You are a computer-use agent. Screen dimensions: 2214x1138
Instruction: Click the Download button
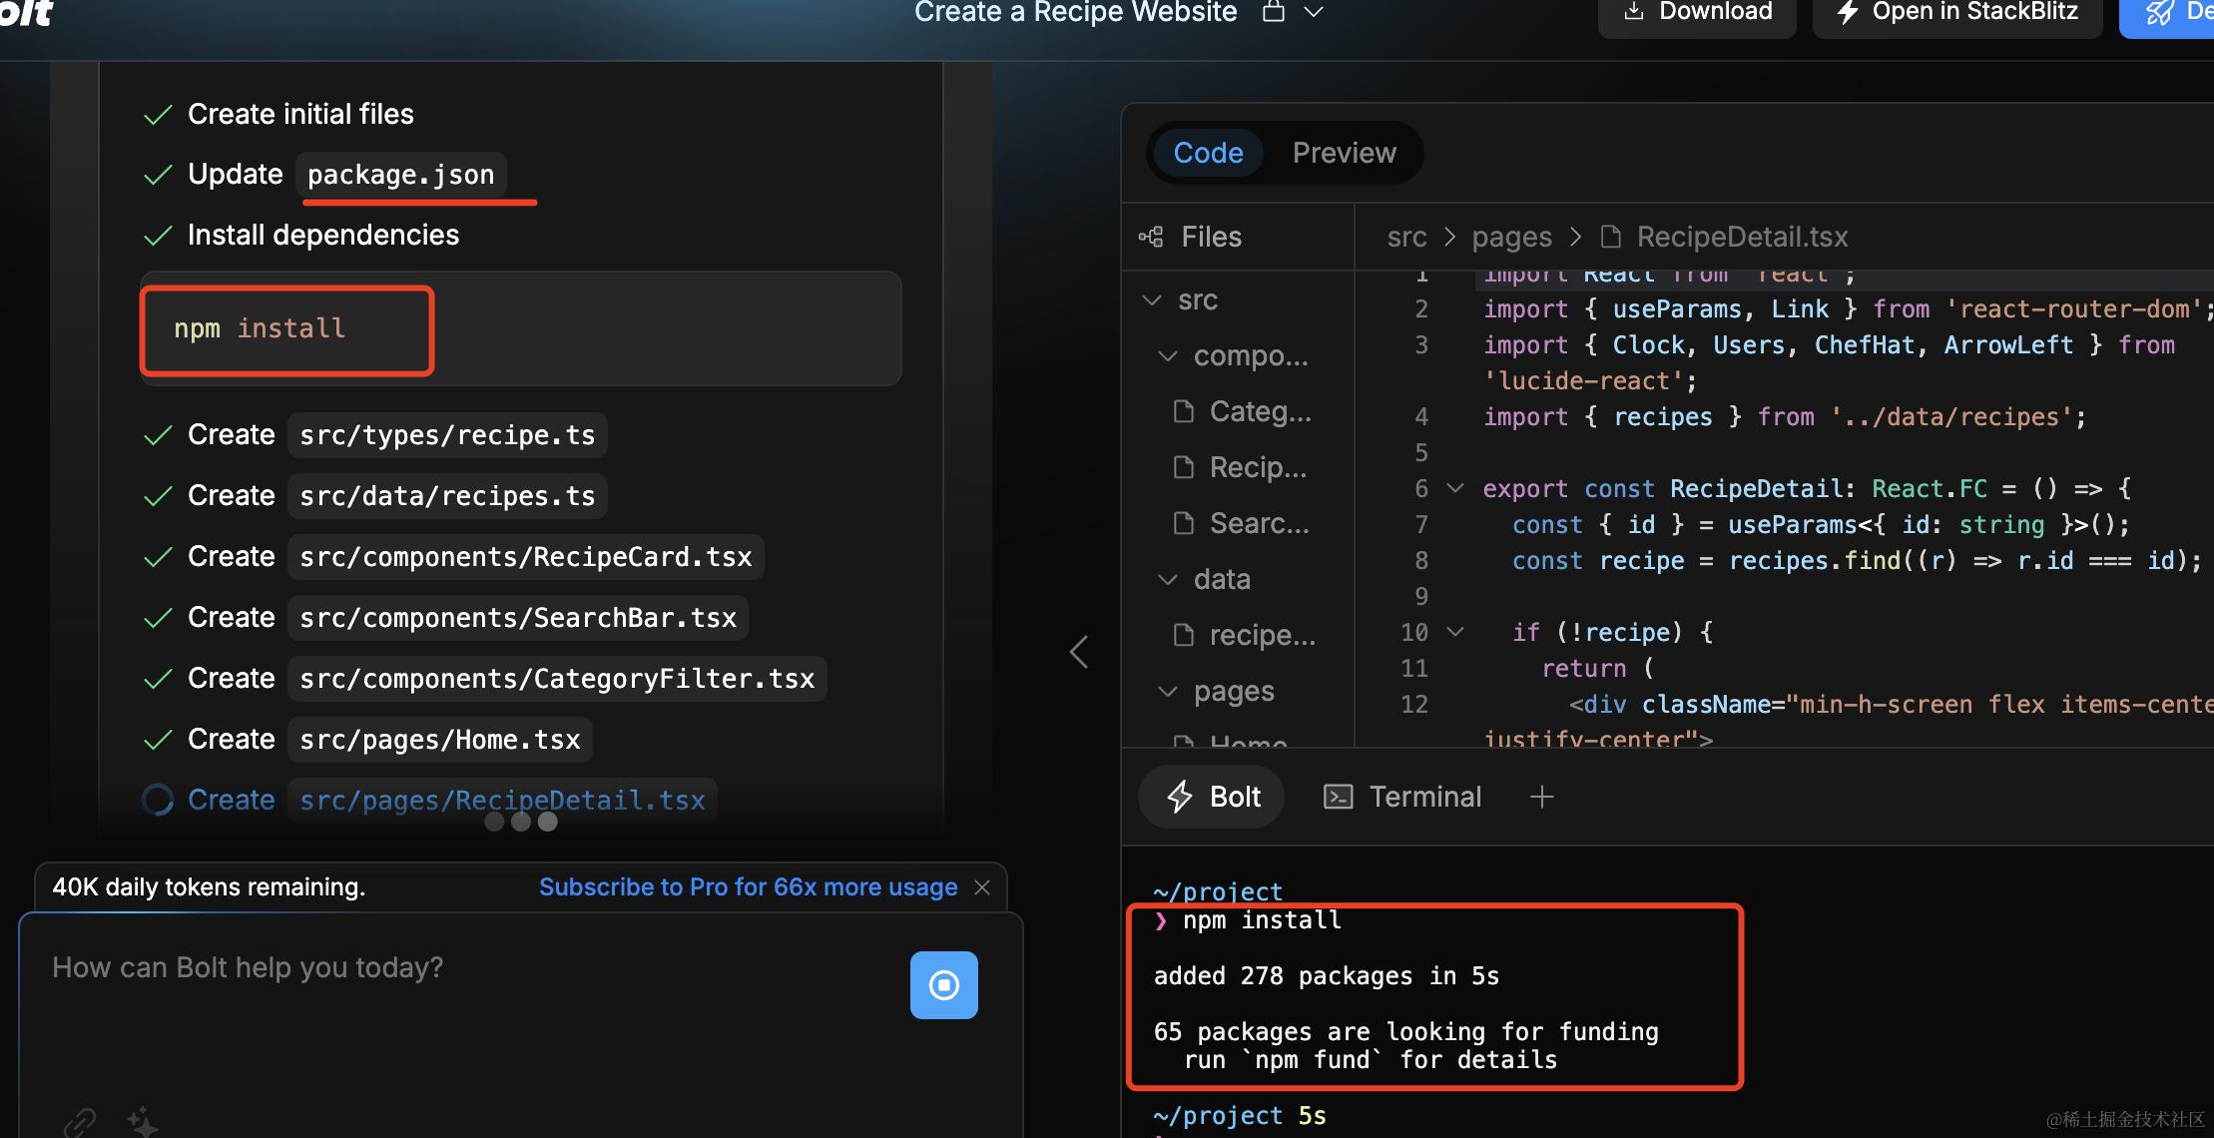tap(1697, 12)
